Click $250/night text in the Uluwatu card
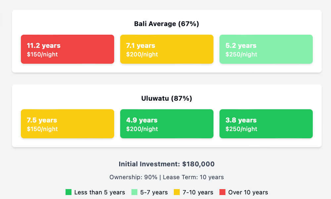This screenshot has width=331, height=199. [x=241, y=129]
